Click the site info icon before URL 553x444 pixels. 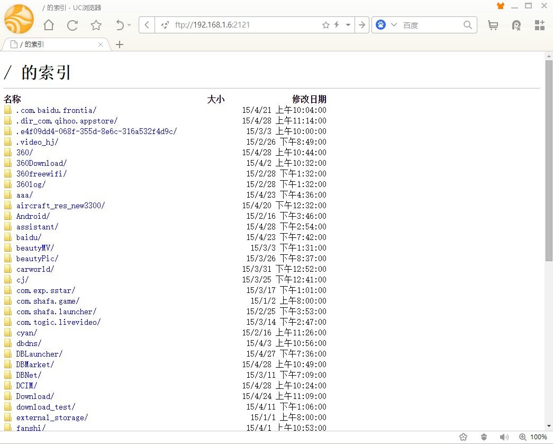165,25
